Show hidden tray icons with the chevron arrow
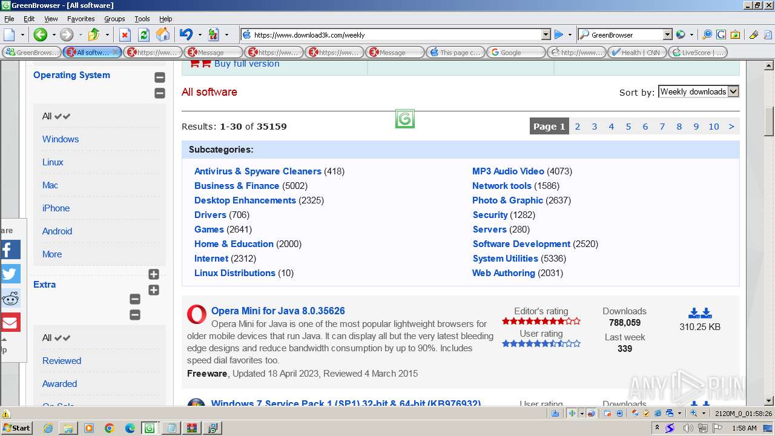775x436 pixels. point(658,428)
